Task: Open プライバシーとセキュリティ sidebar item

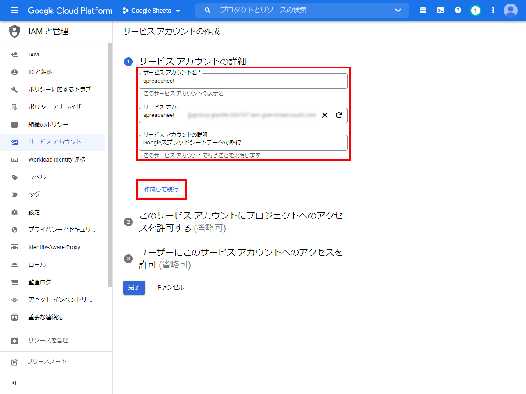Action: pyautogui.click(x=53, y=230)
